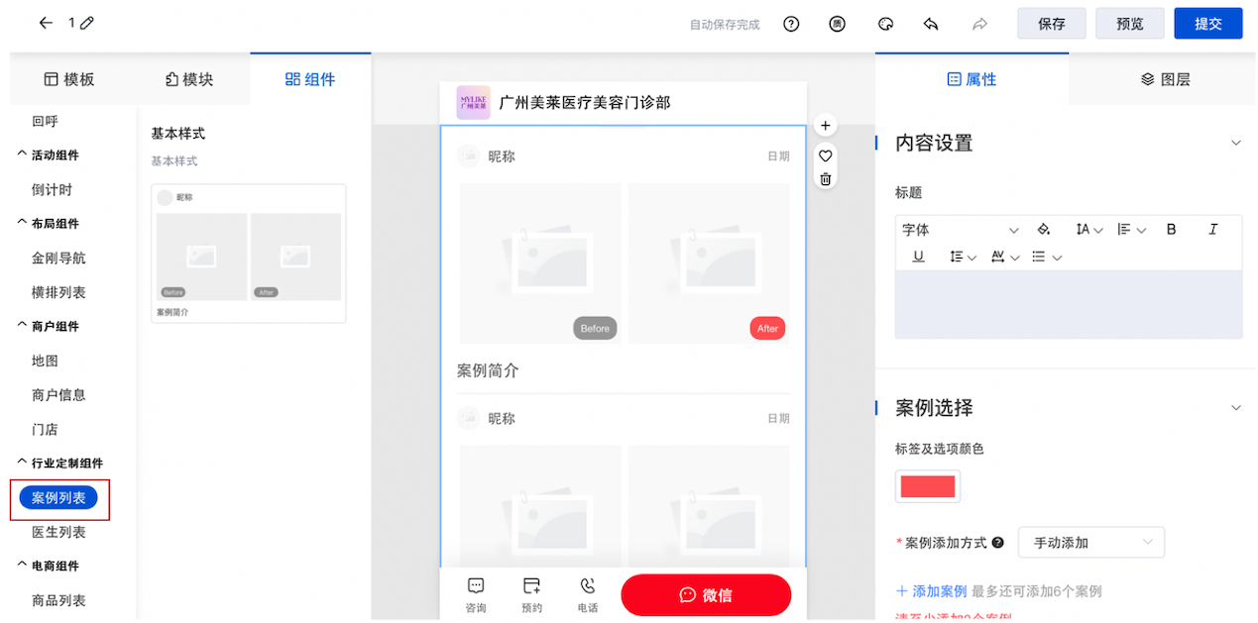Click the 提交 submit button
Image resolution: width=1258 pixels, height=623 pixels.
pos(1207,24)
